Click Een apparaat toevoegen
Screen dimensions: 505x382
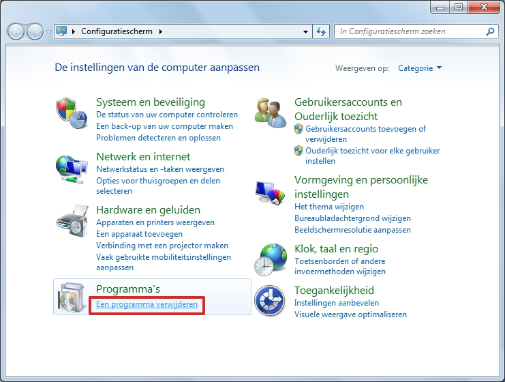click(139, 234)
